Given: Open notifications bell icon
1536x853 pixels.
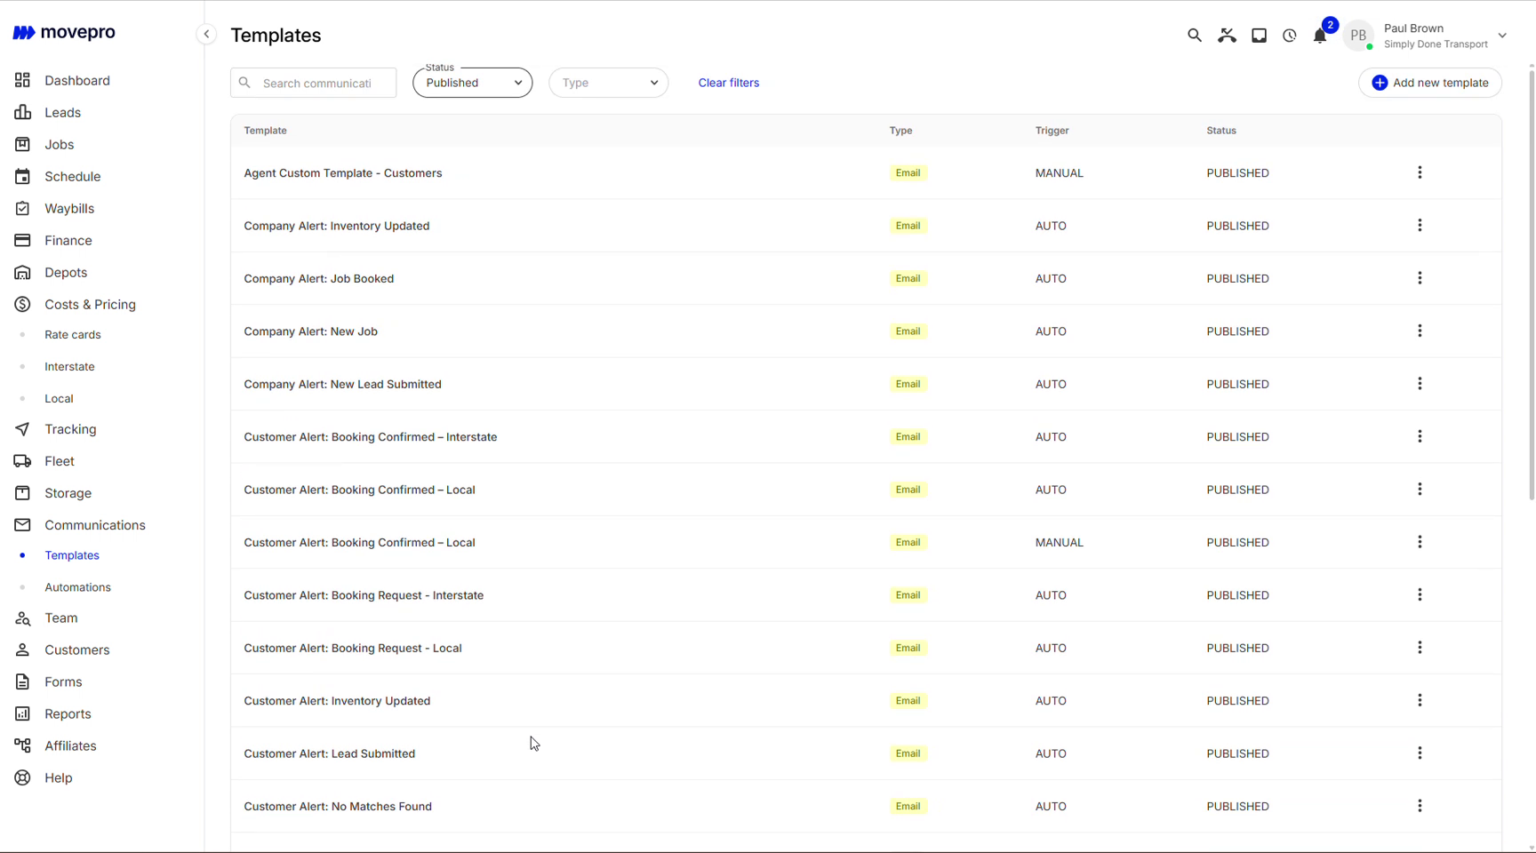Looking at the screenshot, I should tap(1320, 36).
